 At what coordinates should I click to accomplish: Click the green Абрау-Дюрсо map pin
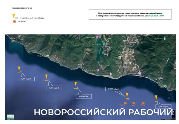click(104, 44)
